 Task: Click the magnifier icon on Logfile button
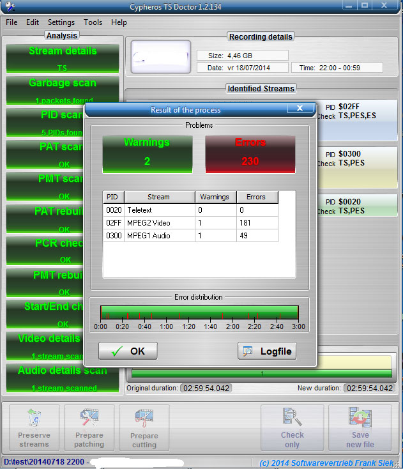click(x=248, y=351)
